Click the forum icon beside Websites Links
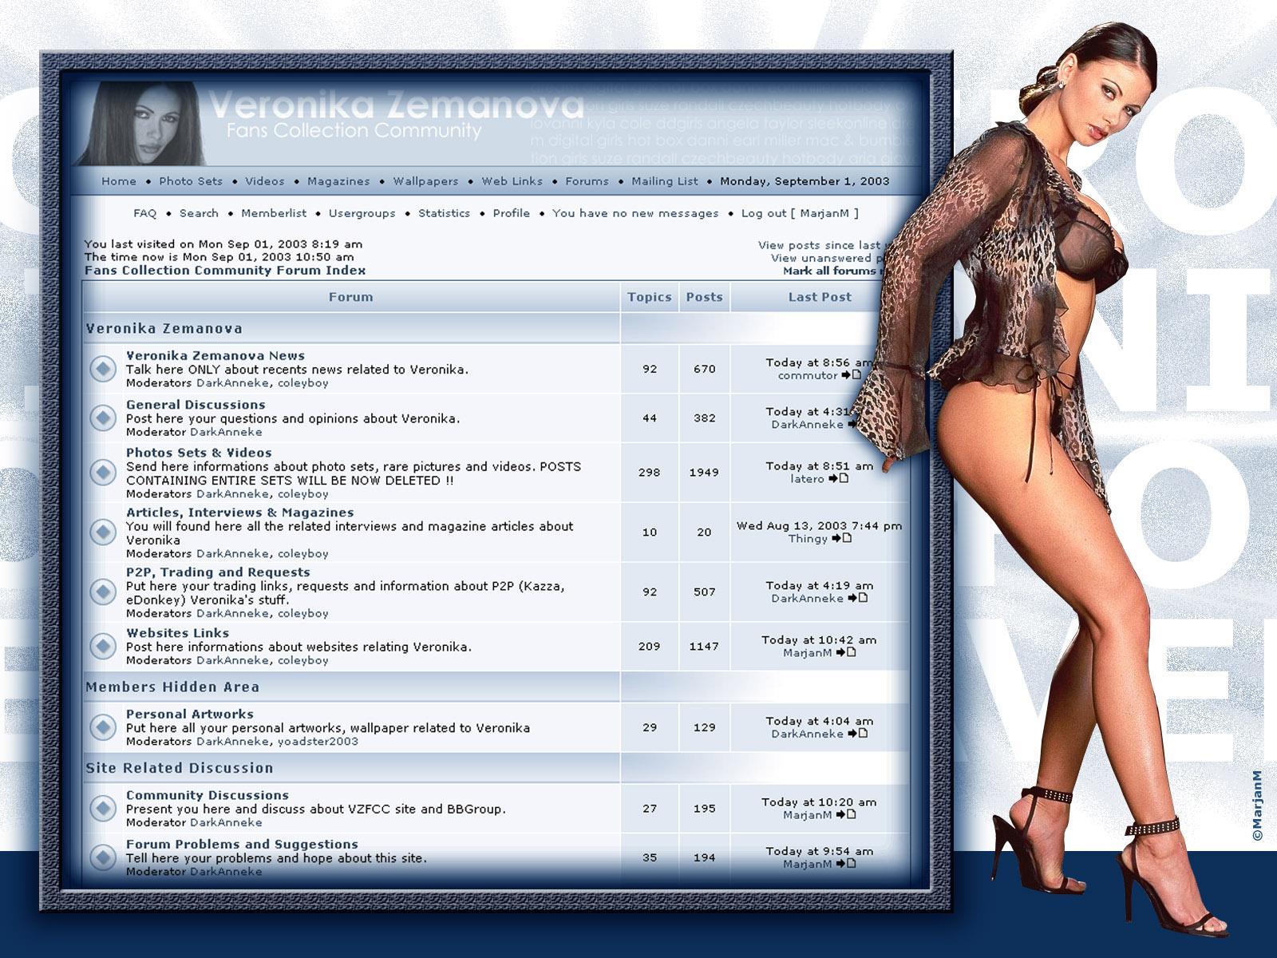1277x958 pixels. tap(102, 646)
